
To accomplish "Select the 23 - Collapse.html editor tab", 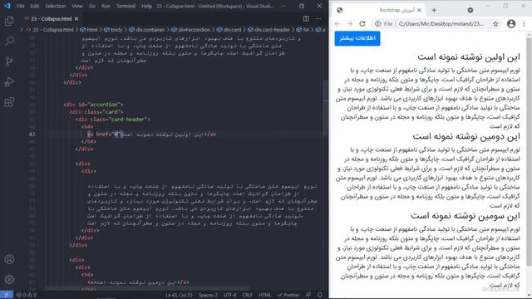I will pos(51,18).
